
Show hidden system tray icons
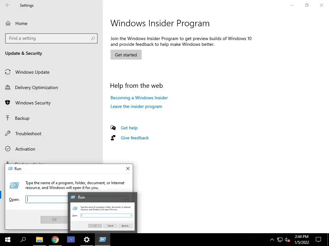pyautogui.click(x=272, y=240)
